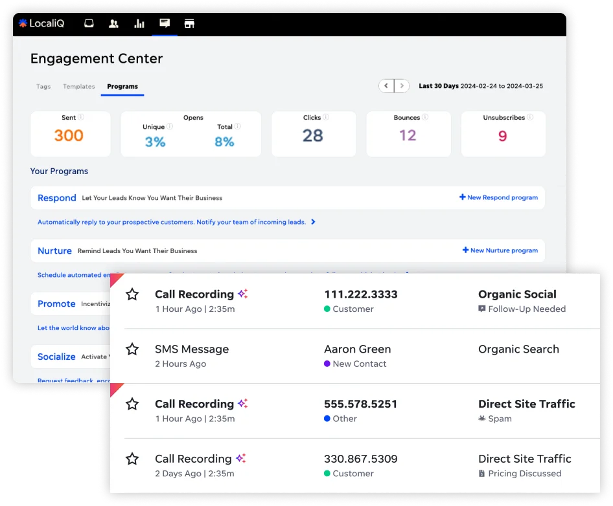Go to previous date range
This screenshot has width=613, height=506.
(386, 86)
